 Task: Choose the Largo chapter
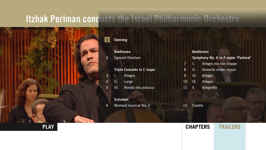(x=128, y=82)
